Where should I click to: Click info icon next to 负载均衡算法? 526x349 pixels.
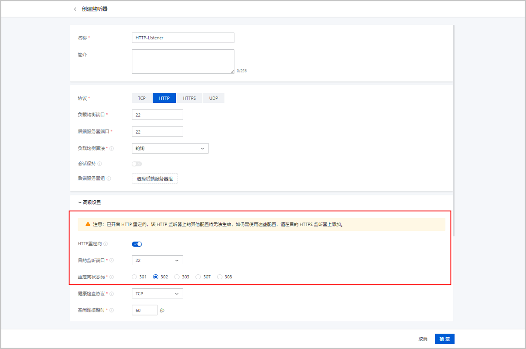click(x=112, y=149)
